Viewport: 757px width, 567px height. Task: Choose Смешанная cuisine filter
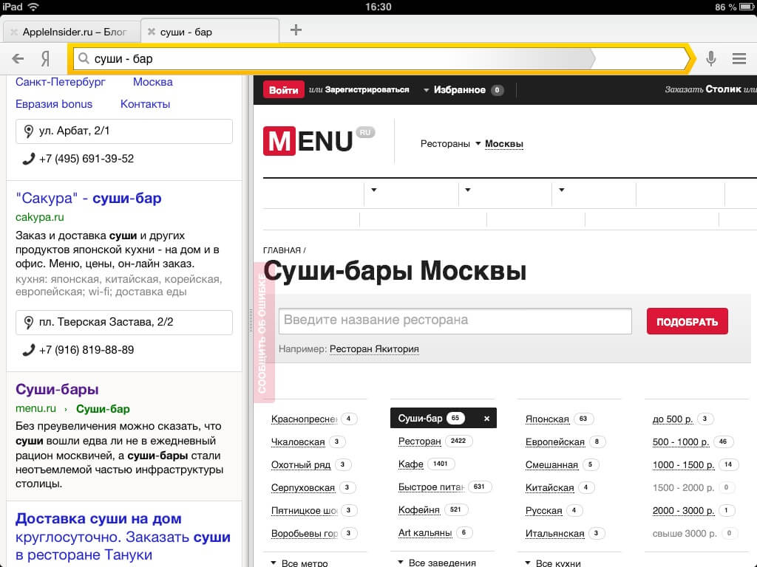pyautogui.click(x=551, y=465)
